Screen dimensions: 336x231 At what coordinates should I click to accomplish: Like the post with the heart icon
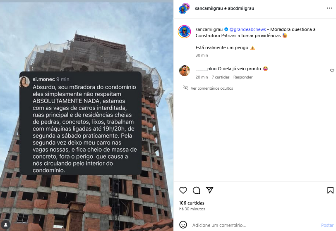(x=183, y=191)
